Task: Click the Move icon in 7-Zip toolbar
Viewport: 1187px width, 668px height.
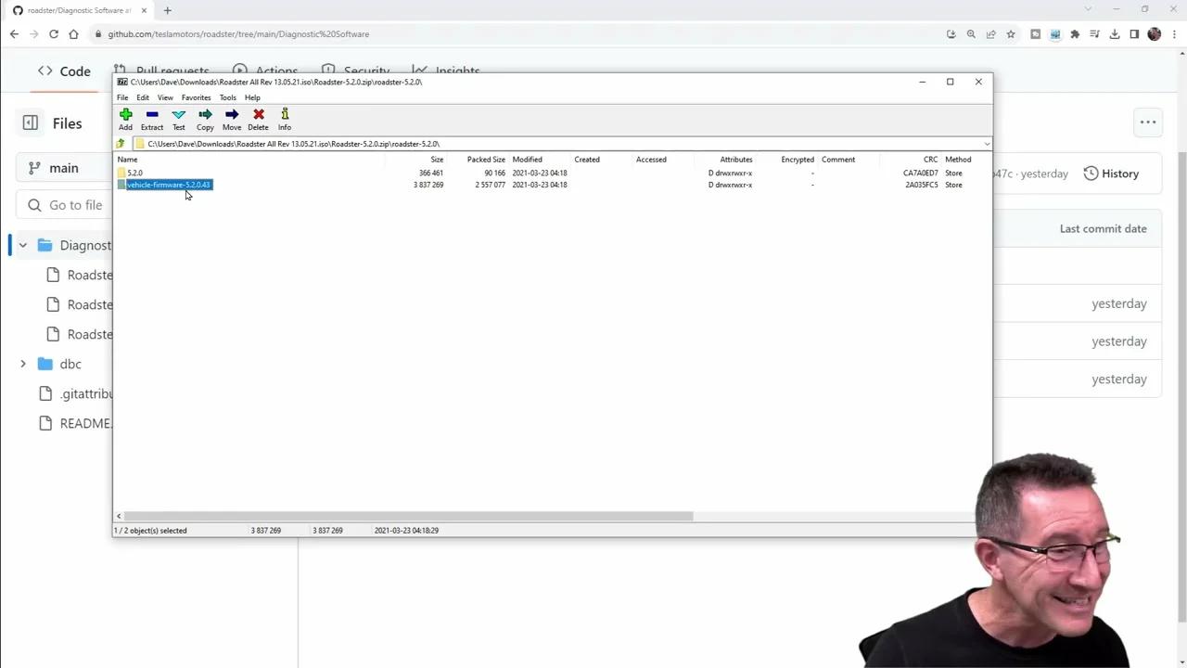Action: coord(231,118)
